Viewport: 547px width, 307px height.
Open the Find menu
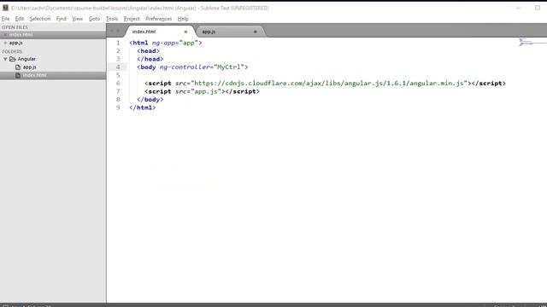[x=61, y=19]
